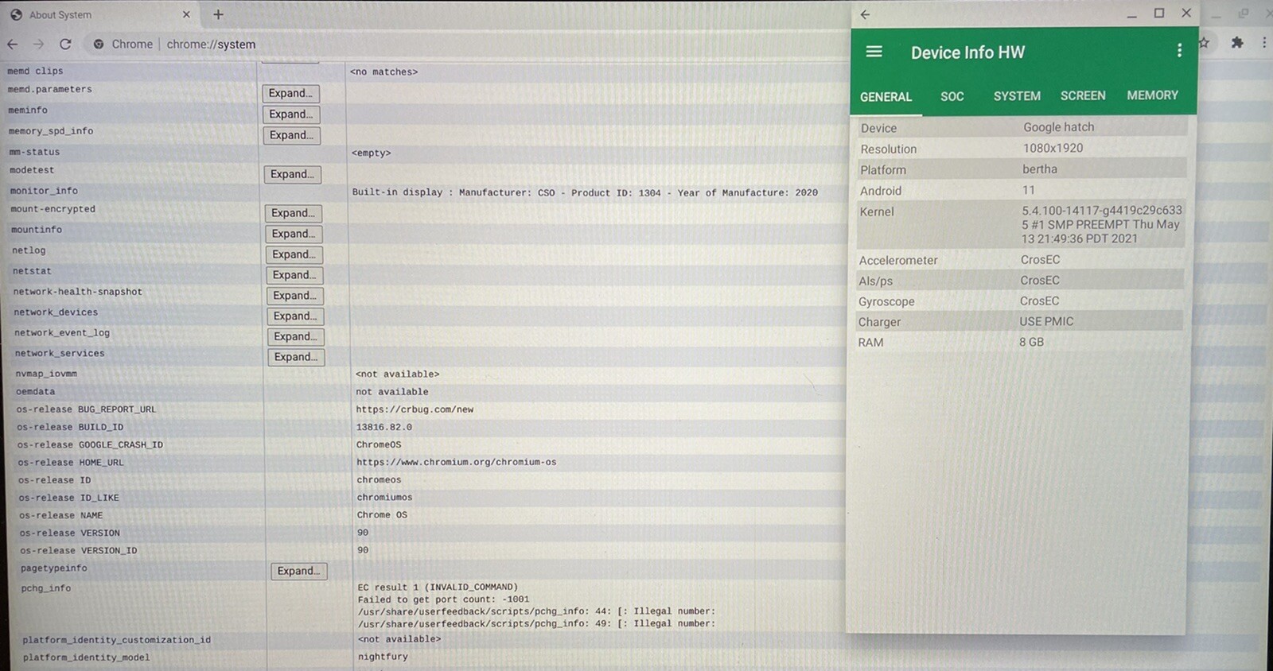The image size is (1273, 671).
Task: Maximize the Device Info HW window
Action: pos(1159,13)
